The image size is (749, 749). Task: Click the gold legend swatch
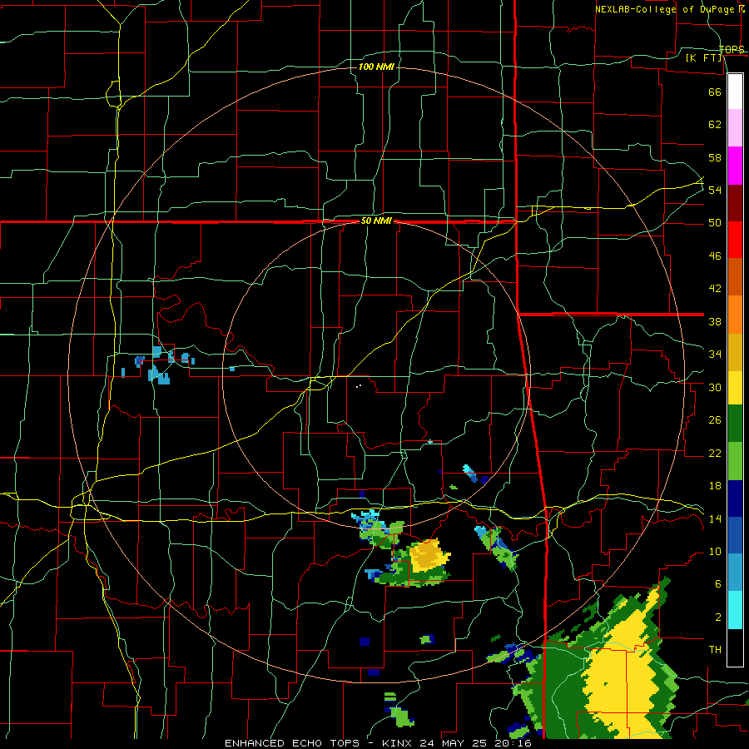point(735,352)
